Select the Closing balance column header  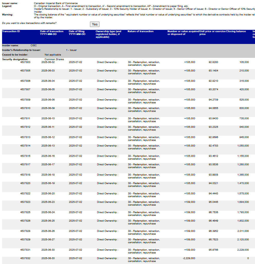click(x=236, y=31)
